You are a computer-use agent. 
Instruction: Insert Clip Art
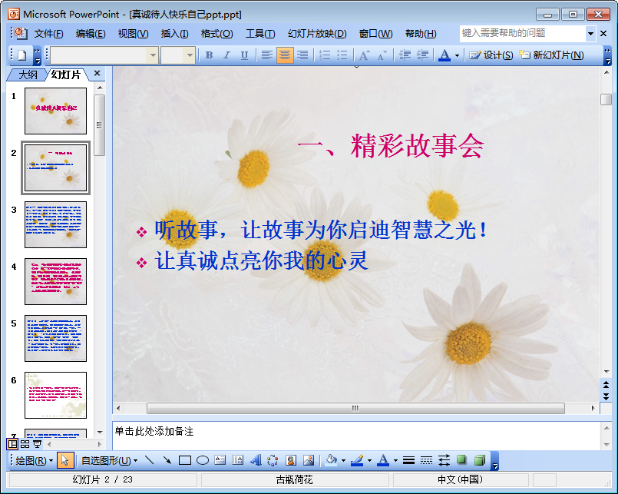[290, 460]
